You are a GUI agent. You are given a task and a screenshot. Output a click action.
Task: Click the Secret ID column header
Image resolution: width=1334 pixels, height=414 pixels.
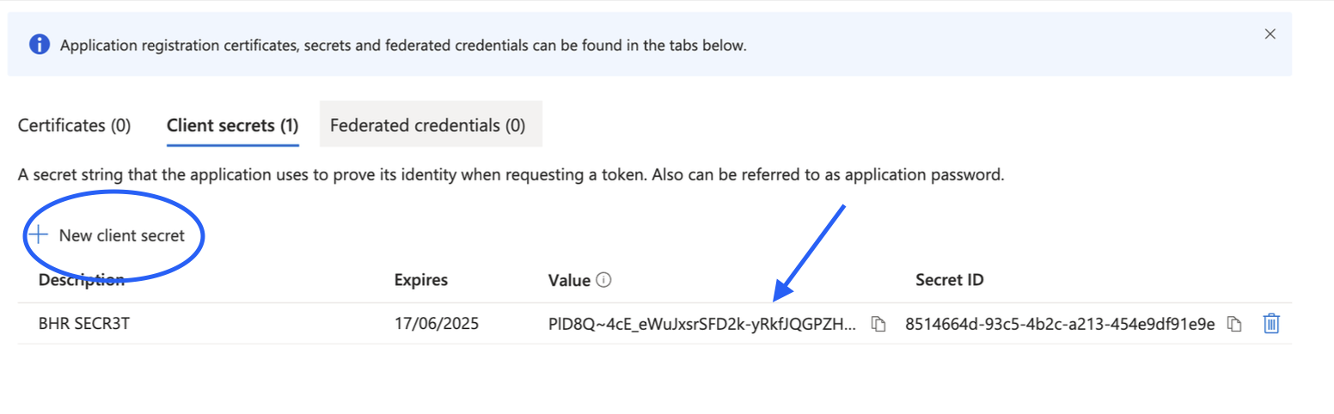pyautogui.click(x=950, y=280)
